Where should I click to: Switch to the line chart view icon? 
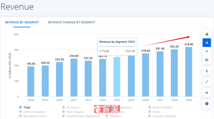pyautogui.click(x=207, y=51)
